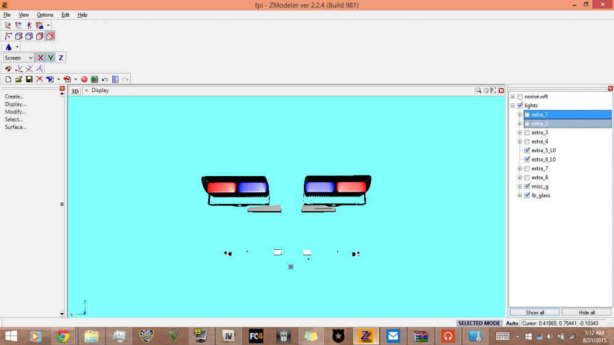
Task: Uncheck the misc_g checkbox
Action: tap(527, 187)
